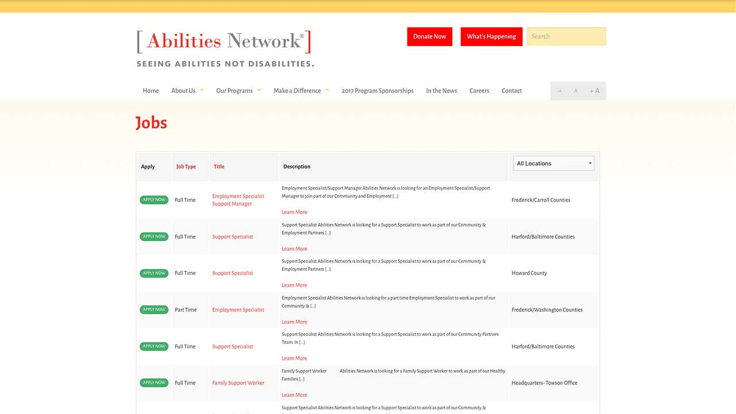Select Howard County location text
The image size is (736, 414).
click(529, 273)
